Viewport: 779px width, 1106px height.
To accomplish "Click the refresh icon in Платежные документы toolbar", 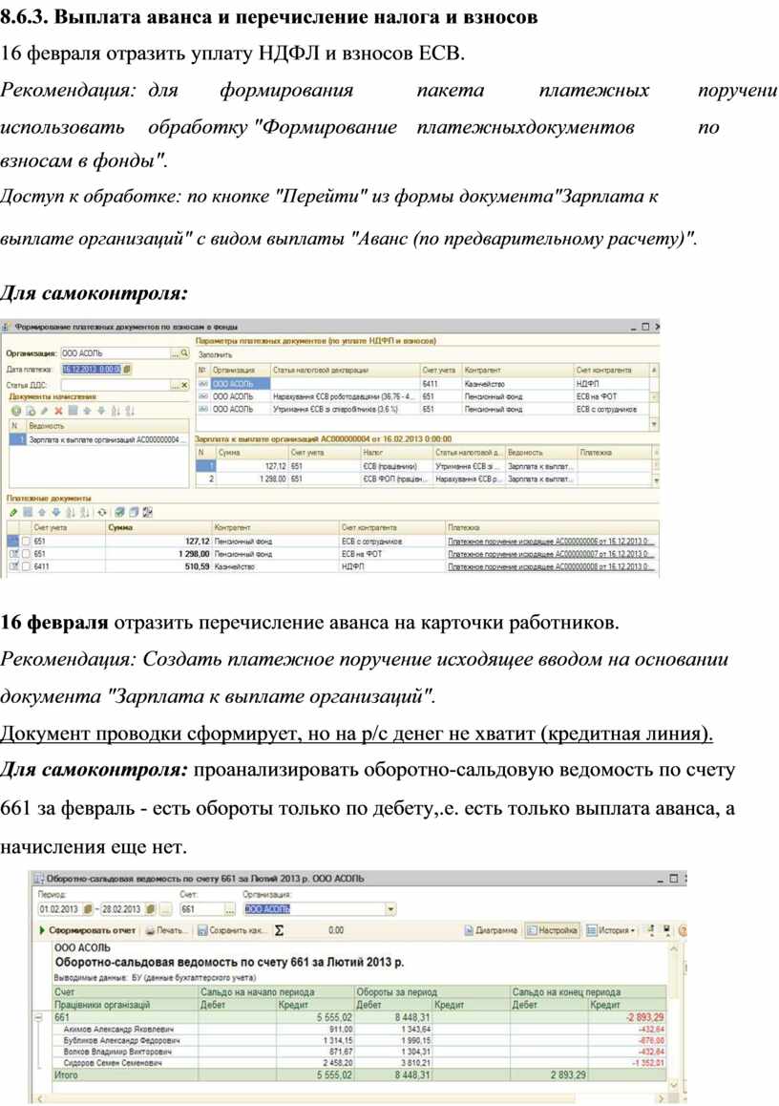I will click(x=102, y=512).
